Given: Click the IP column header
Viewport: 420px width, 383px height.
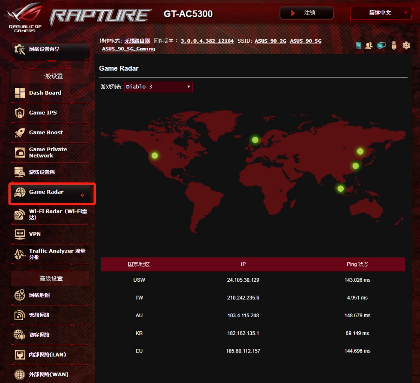Looking at the screenshot, I should (x=243, y=264).
